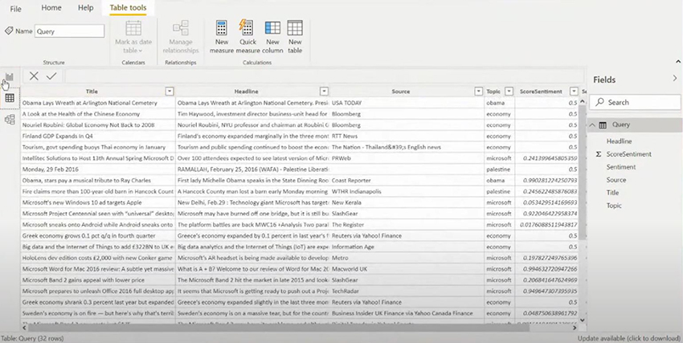
Task: Open the Headline column filter dropdown
Action: 324,92
